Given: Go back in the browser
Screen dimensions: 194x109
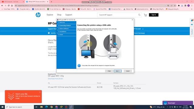Looking at the screenshot, I should click(2, 5).
